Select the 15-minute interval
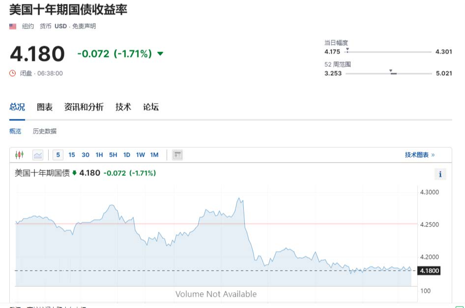Viewport: 465px width, 308px height. tap(71, 154)
